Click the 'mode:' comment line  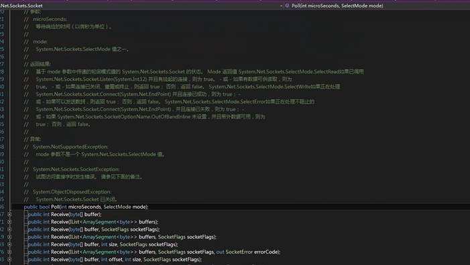pyautogui.click(x=40, y=41)
